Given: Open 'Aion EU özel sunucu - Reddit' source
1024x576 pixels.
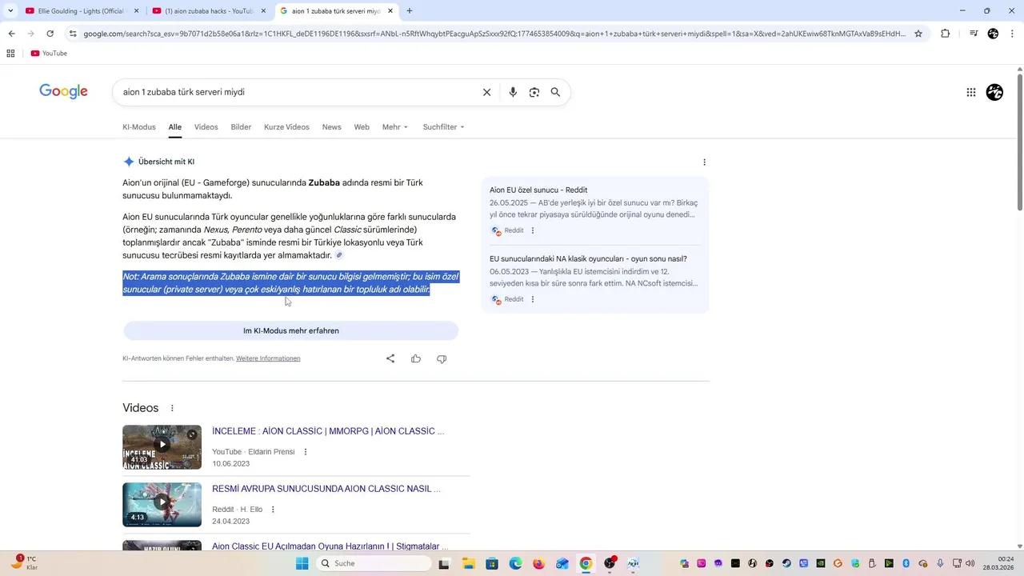Looking at the screenshot, I should (x=538, y=190).
